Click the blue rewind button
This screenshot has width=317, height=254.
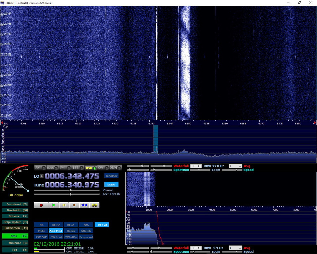point(84,205)
